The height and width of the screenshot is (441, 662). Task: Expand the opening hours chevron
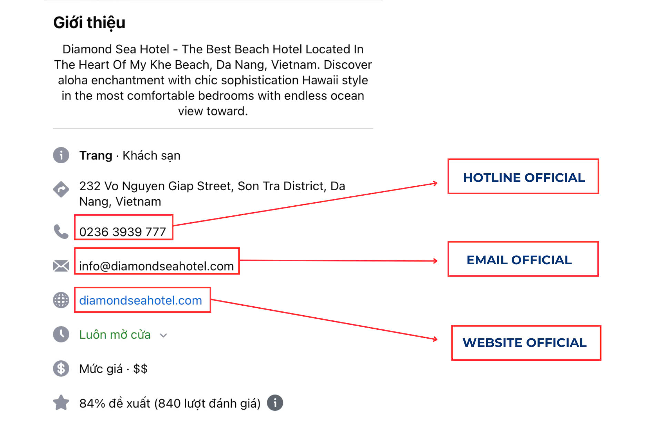(163, 335)
